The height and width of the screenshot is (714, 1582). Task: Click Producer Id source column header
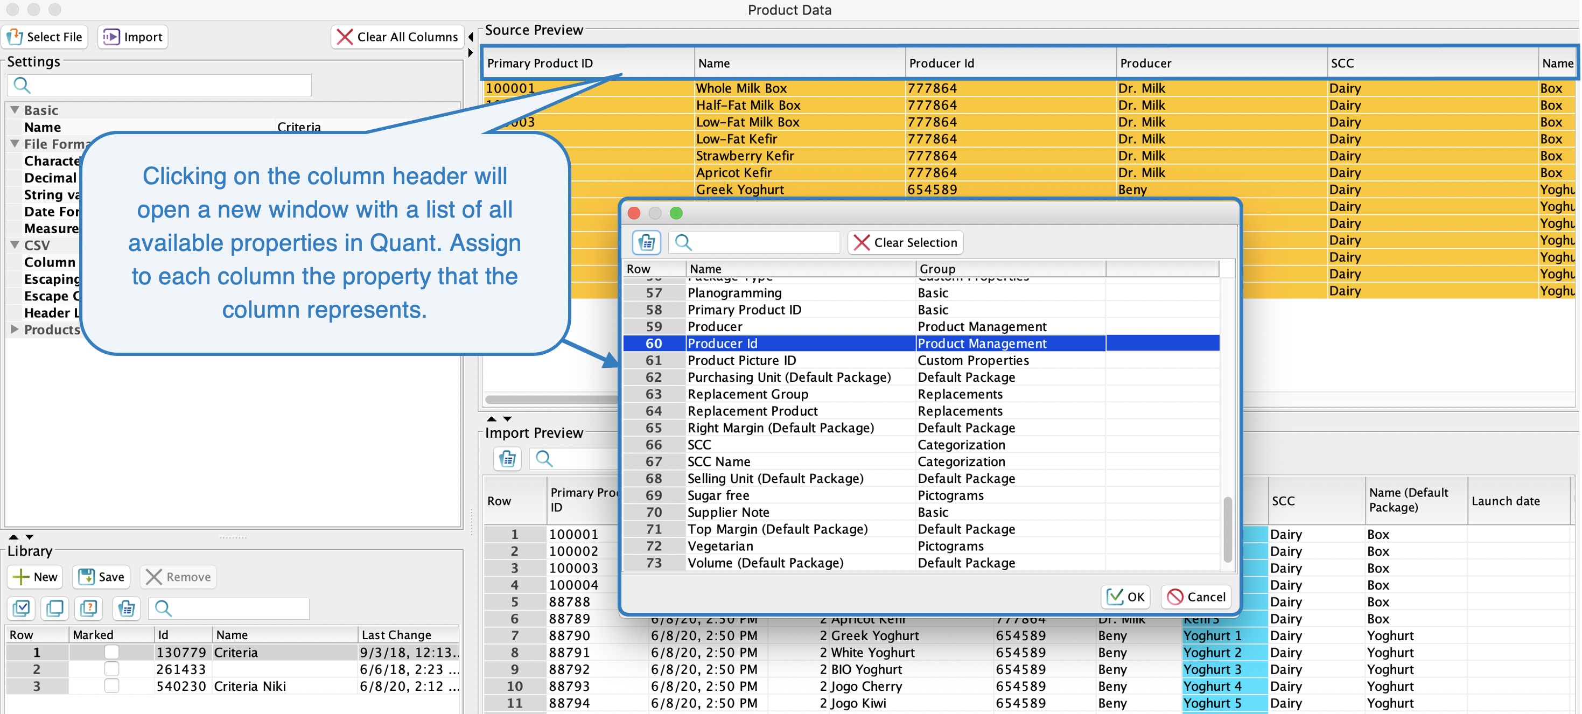tap(1010, 63)
